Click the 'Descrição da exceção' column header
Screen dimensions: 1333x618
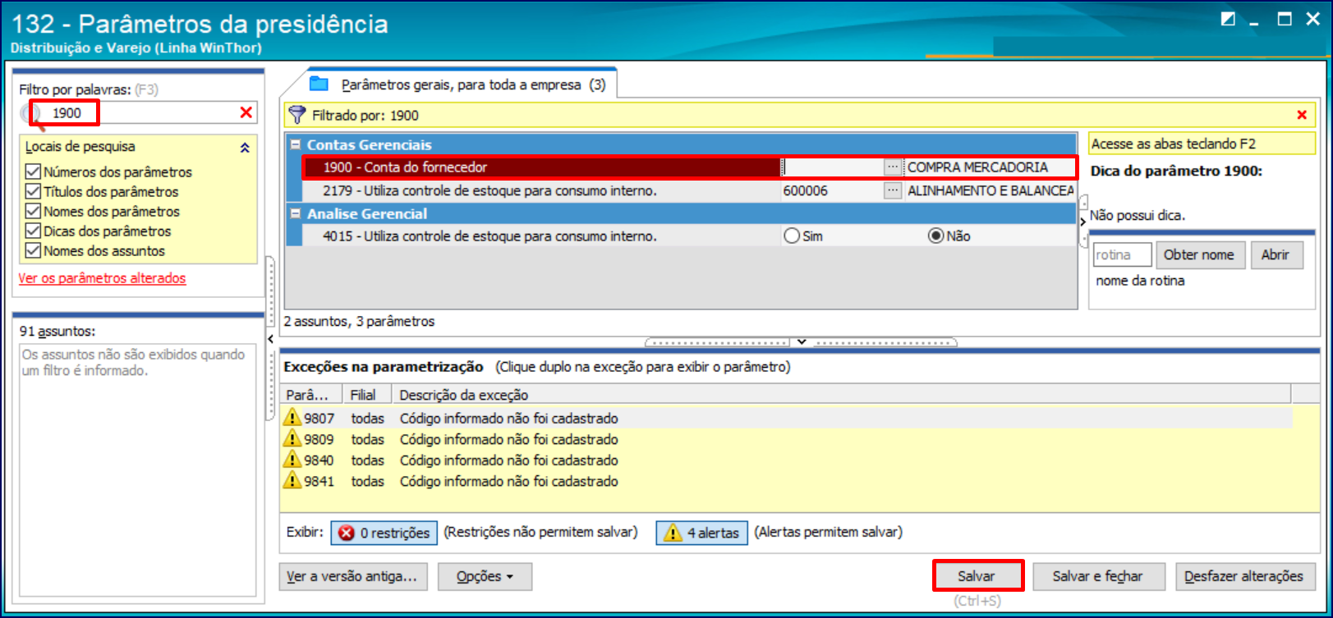[841, 395]
